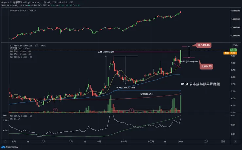242x150 pixels.
Task: Click 十月 on the time axis
Action: click(x=99, y=142)
